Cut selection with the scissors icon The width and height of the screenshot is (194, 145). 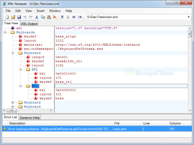click(x=37, y=17)
